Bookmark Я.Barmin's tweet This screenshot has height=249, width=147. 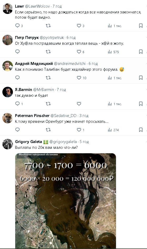[141, 104]
